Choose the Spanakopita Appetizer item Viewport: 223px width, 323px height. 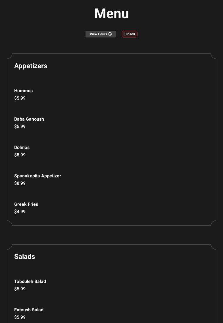click(37, 176)
